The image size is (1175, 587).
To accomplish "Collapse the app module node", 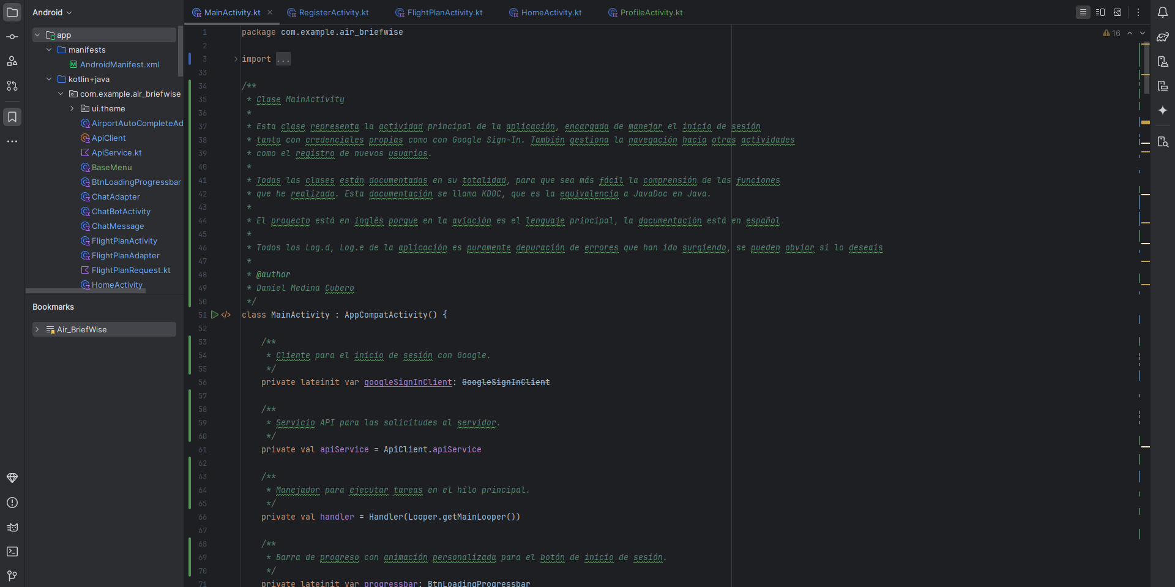I will point(37,35).
